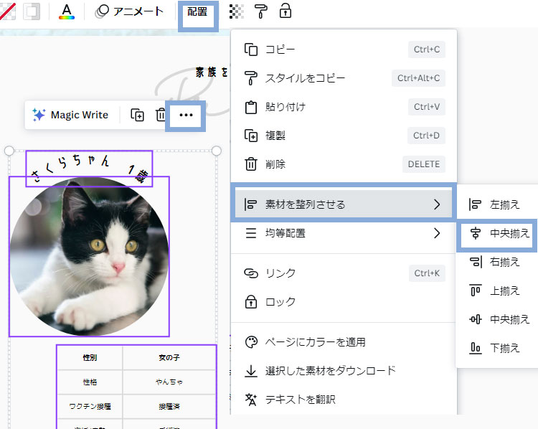The image size is (538, 429).
Task: Click the trash icon in floating toolbar
Action: 161,115
